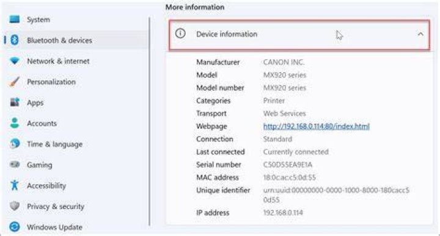Click the Network wifi icon
Viewport: 440px width, 236px height.
tap(15, 61)
